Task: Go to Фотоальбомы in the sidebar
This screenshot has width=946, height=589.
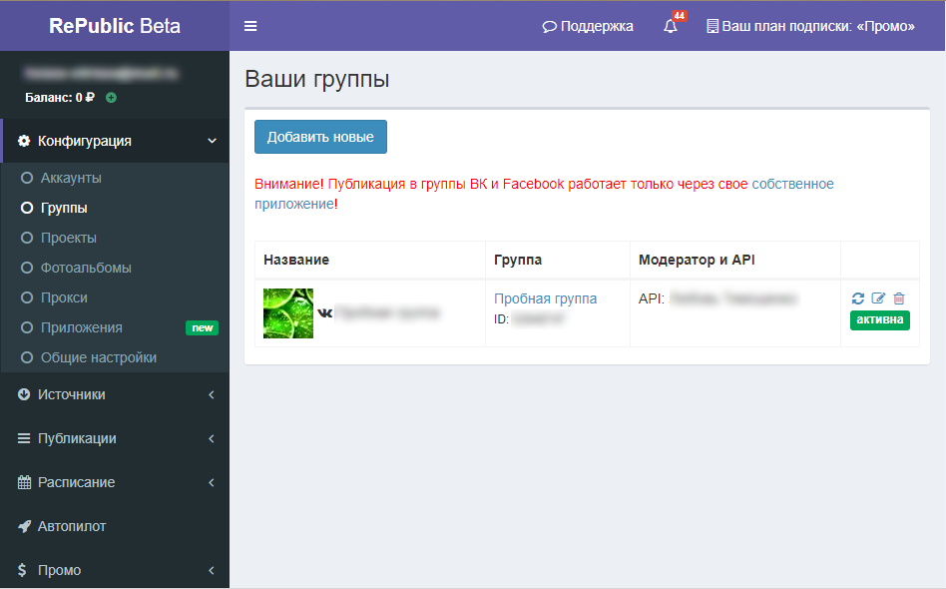Action: (x=115, y=268)
